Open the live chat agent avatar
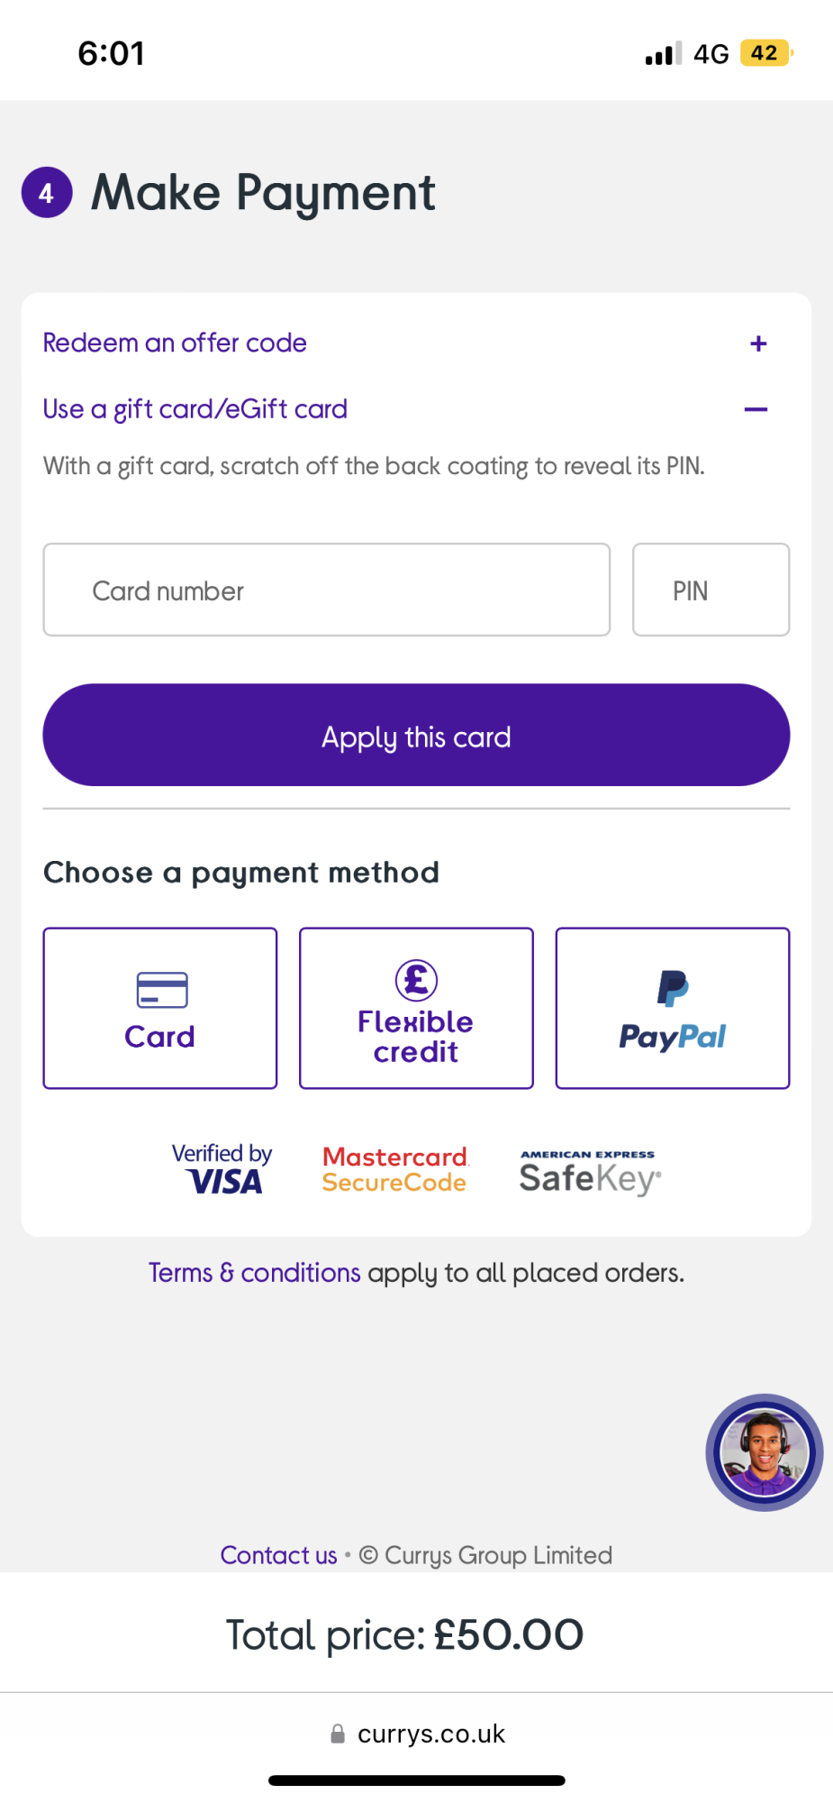Image resolution: width=833 pixels, height=1803 pixels. 764,1452
